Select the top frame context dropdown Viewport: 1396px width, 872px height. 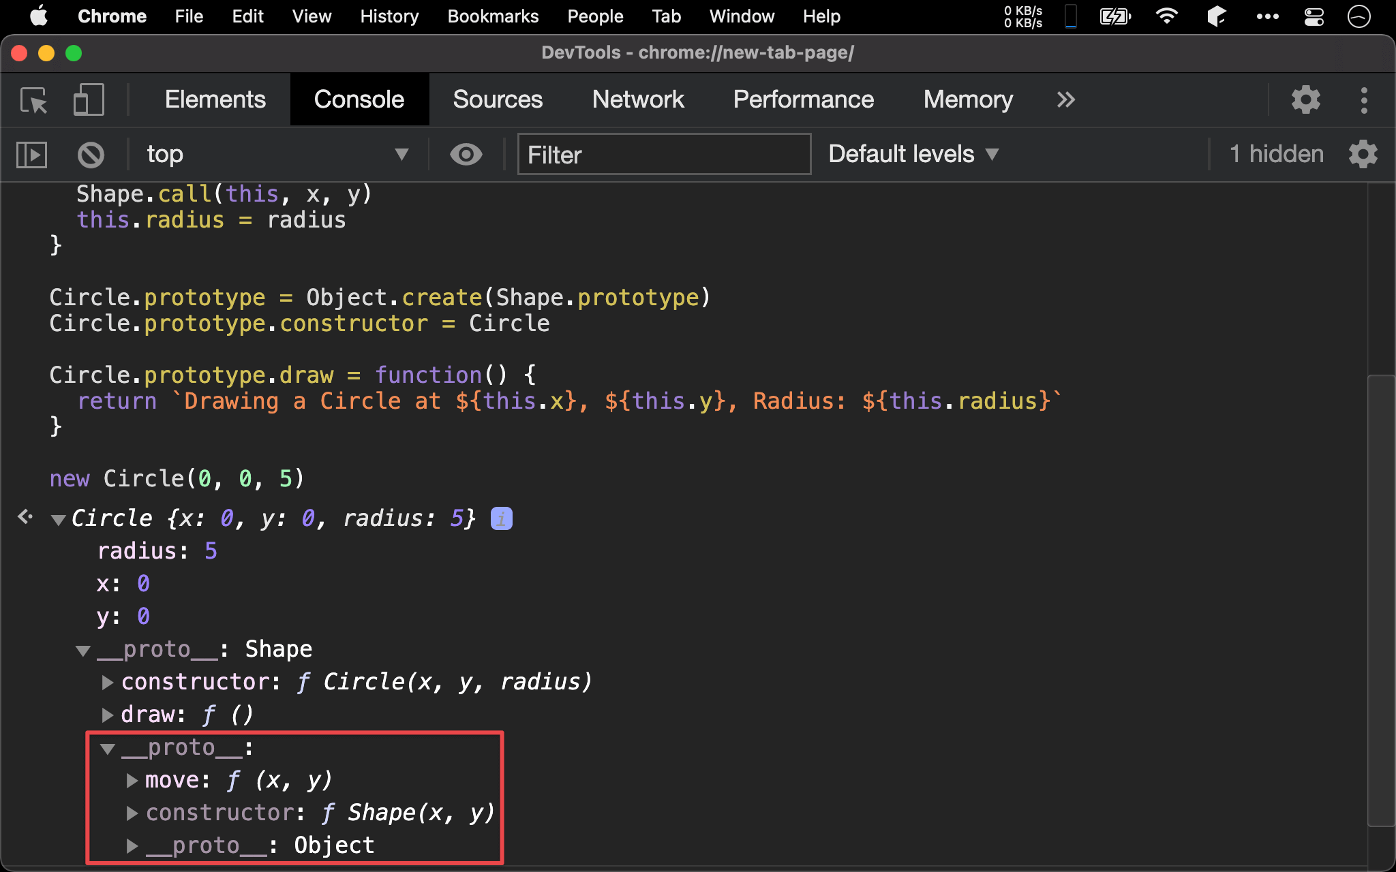tap(271, 154)
